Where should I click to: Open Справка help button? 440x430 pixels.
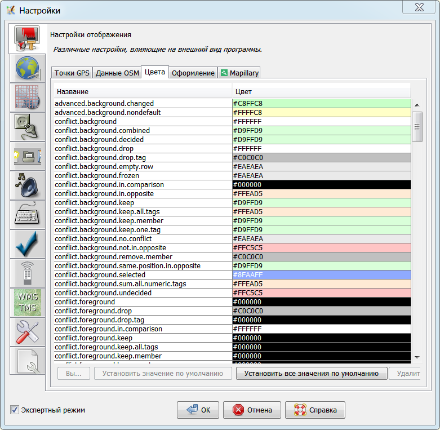[x=315, y=410]
